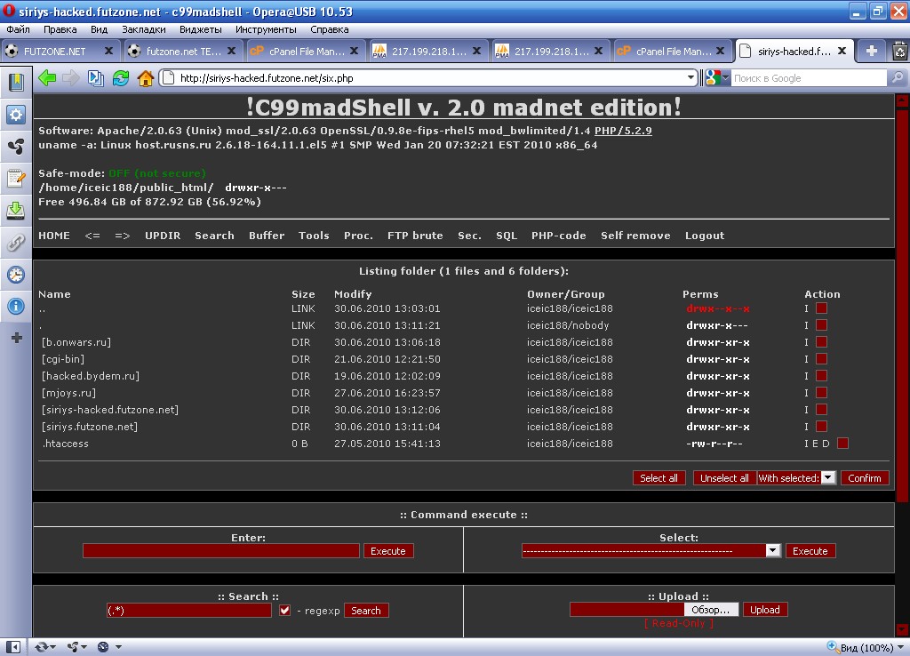Toggle the regexp checkbox in Search
The height and width of the screenshot is (656, 910).
click(285, 611)
